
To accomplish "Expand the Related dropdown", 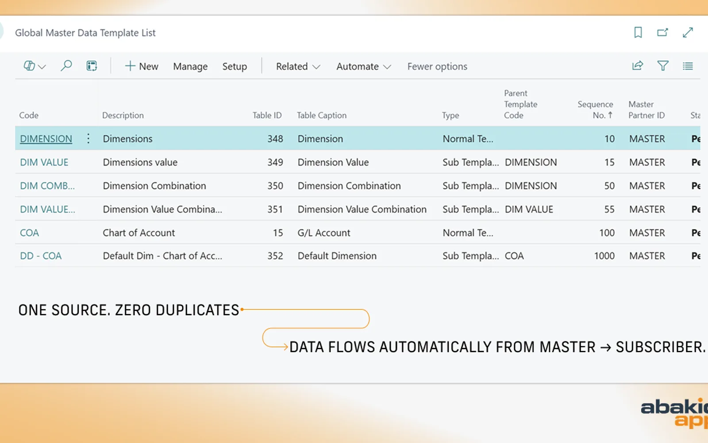I will [298, 66].
